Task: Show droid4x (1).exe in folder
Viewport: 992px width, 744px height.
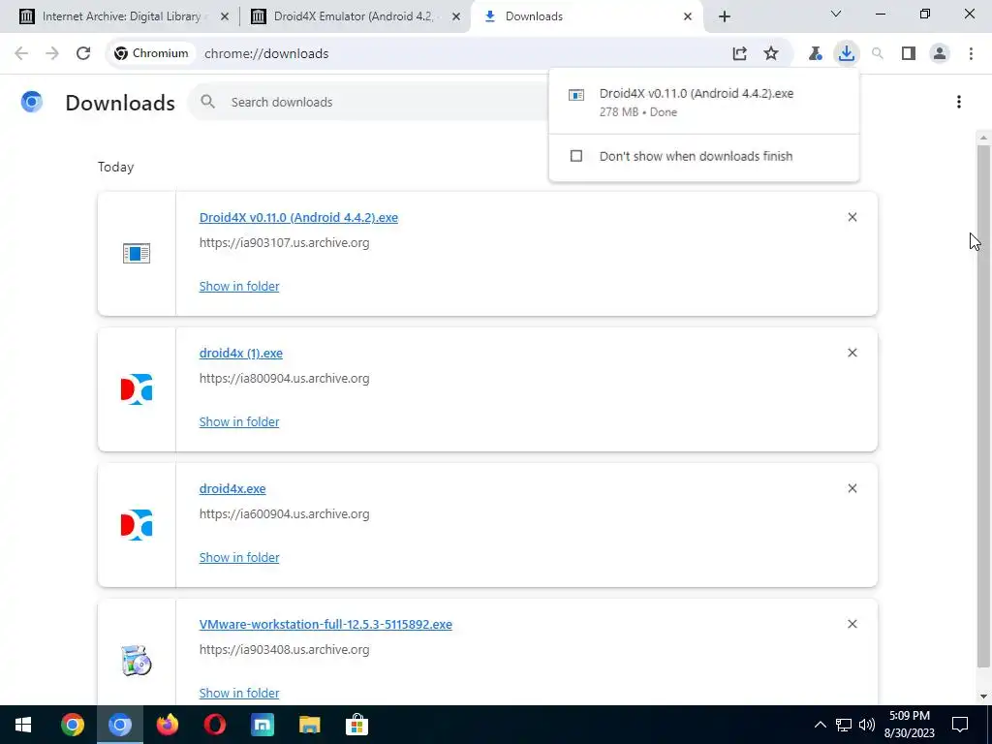Action: pos(239,421)
